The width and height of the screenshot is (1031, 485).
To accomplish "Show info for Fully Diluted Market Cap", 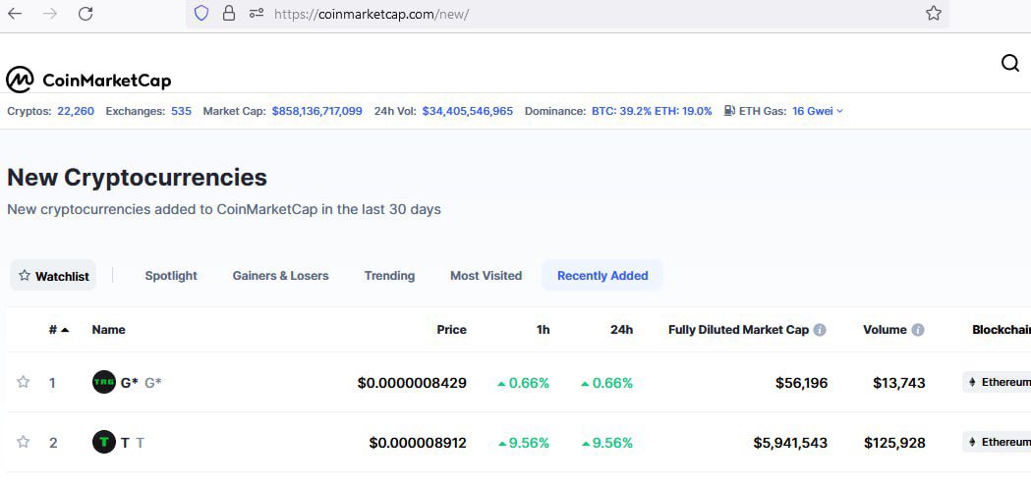I will (x=820, y=330).
